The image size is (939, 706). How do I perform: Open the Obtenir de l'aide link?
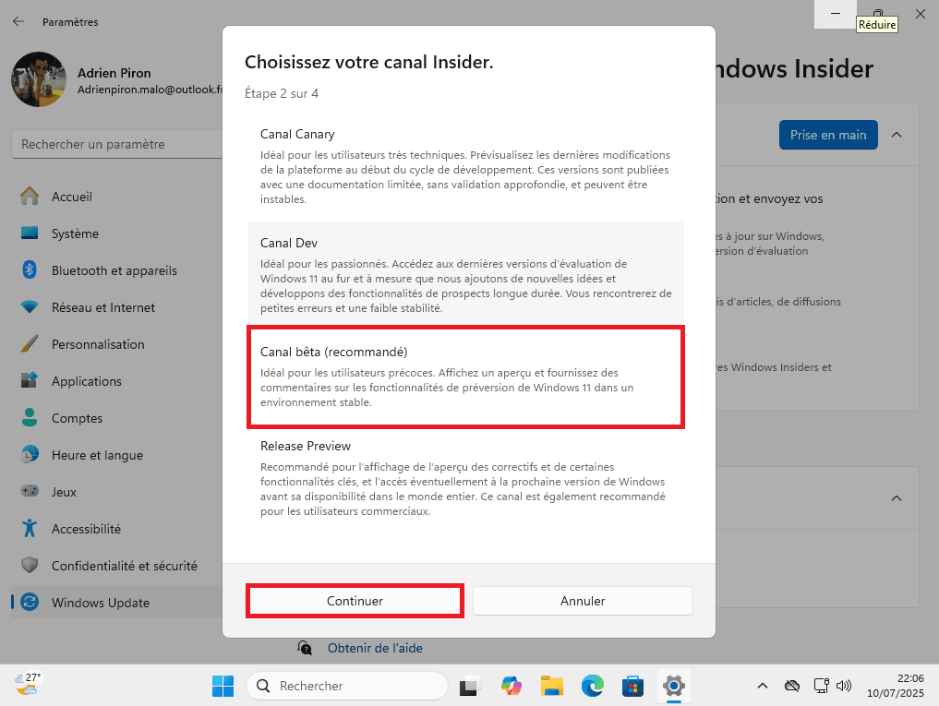(x=375, y=648)
